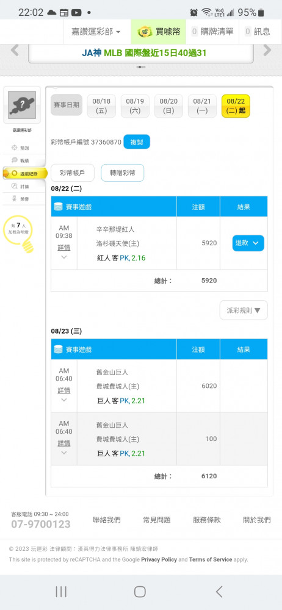Tap the Android home navigation icon
This screenshot has height=610, width=282.
140,592
